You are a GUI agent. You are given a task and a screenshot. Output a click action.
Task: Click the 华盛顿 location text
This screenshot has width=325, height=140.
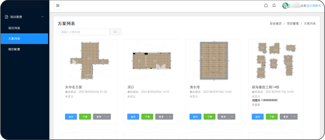[x=256, y=105]
